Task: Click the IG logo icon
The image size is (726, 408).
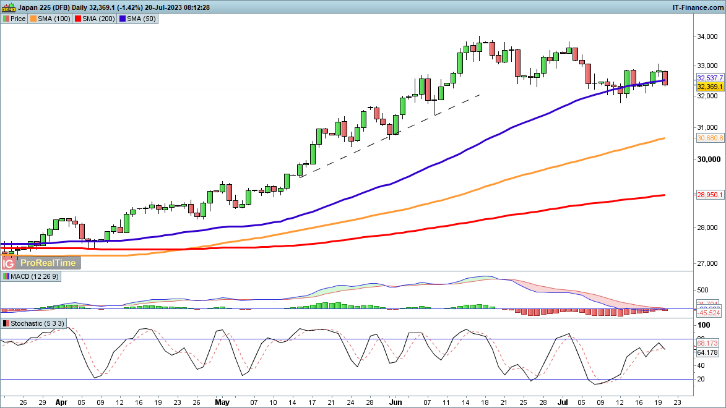Action: 8,263
